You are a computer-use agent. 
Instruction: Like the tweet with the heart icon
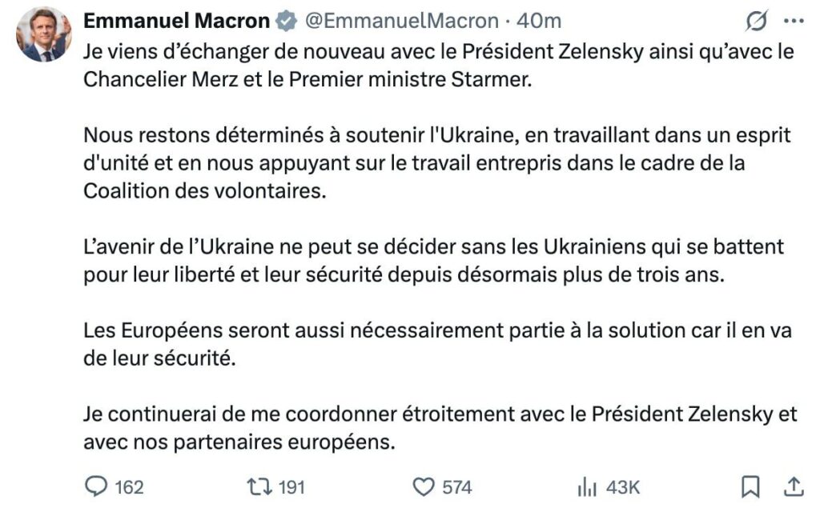422,486
